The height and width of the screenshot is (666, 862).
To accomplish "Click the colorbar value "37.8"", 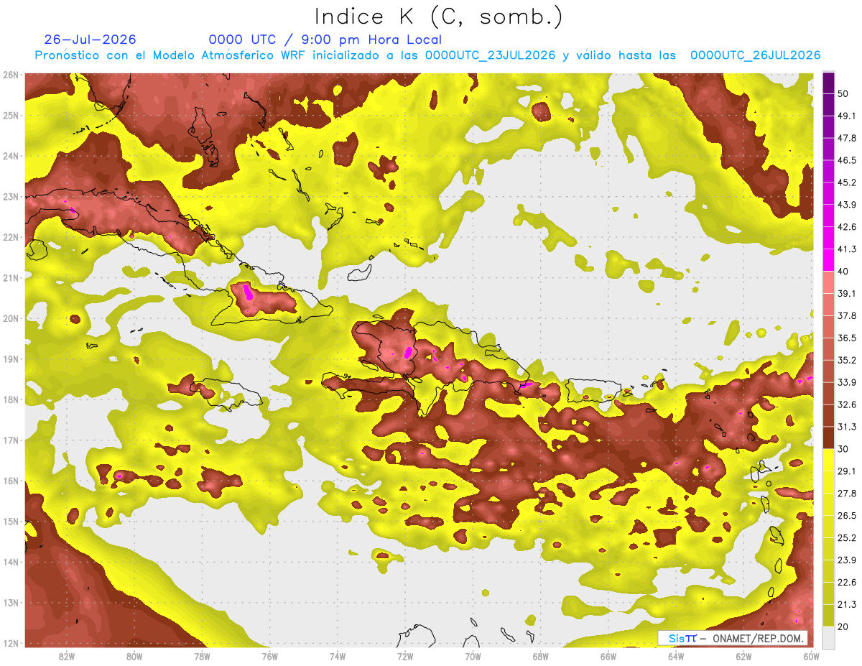I will coord(847,315).
